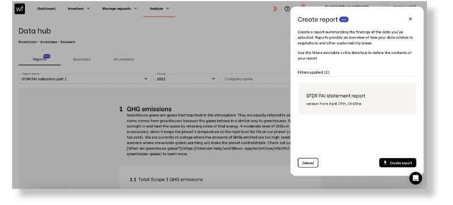
Task: Click the Company name input field
Action: (x=256, y=79)
